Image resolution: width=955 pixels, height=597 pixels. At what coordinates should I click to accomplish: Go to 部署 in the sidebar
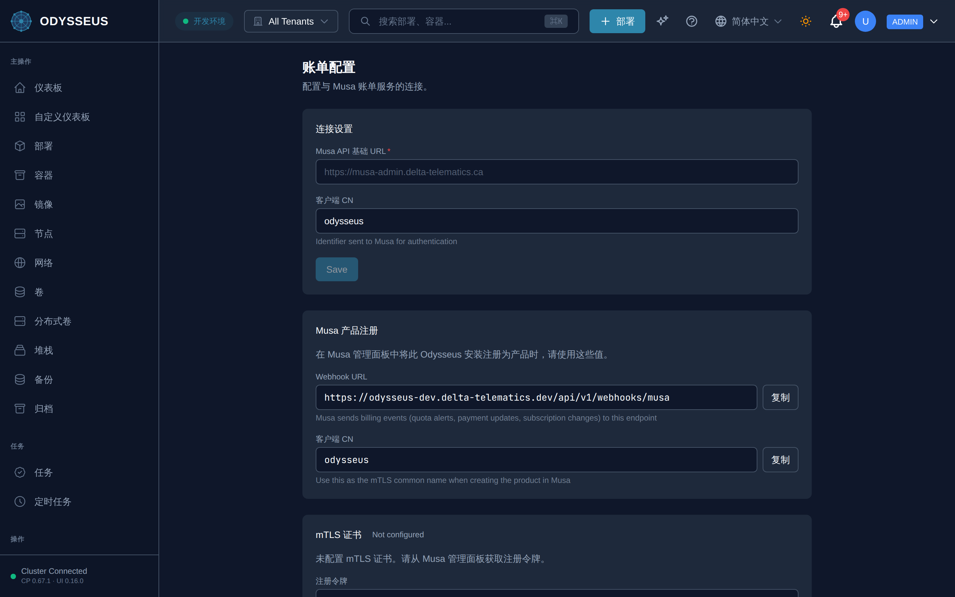[79, 146]
